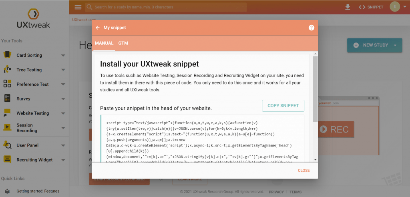Click the Close button in dialog

303,171
